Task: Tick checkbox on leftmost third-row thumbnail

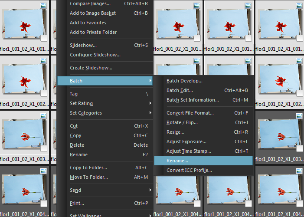Action: (44, 148)
